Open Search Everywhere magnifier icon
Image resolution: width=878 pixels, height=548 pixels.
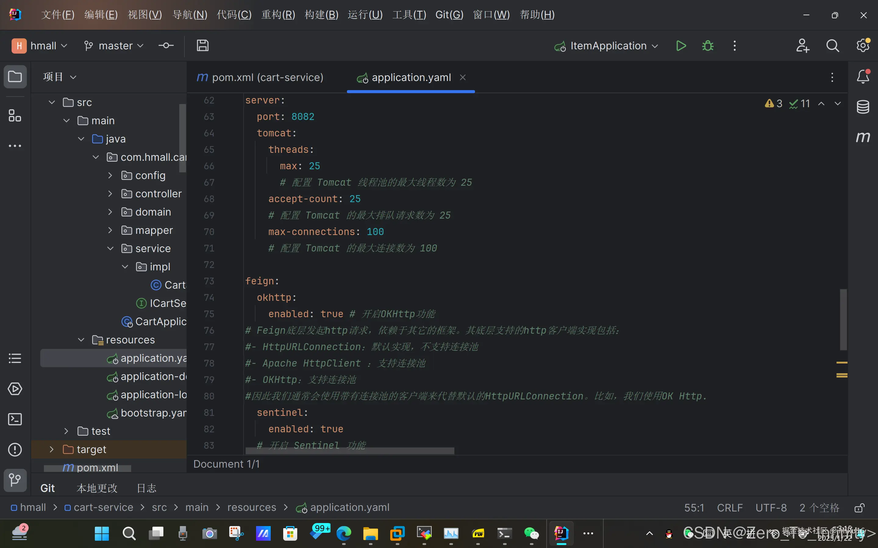click(x=832, y=46)
